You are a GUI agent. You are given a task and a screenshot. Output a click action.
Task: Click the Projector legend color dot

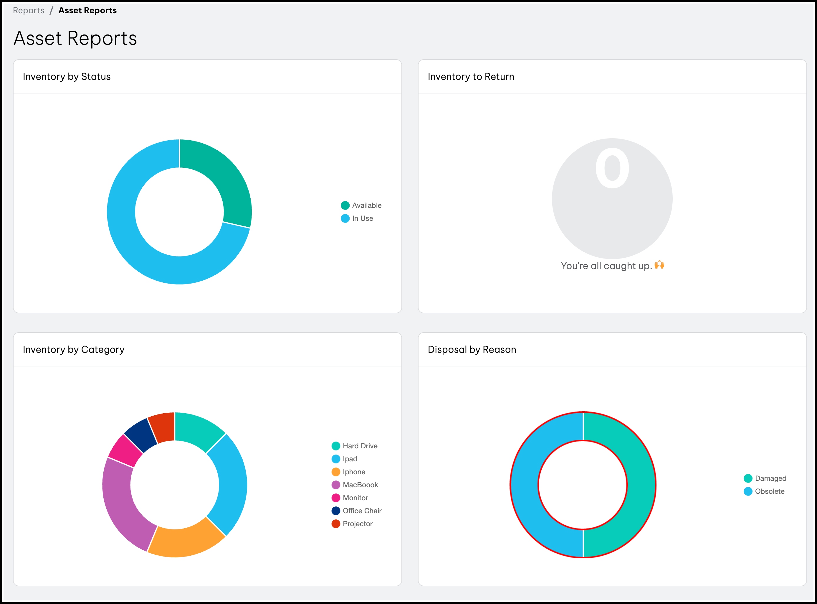point(336,524)
